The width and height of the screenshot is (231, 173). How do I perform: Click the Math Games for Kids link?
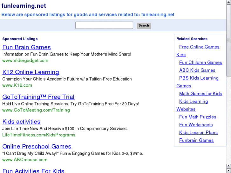[x=200, y=94]
